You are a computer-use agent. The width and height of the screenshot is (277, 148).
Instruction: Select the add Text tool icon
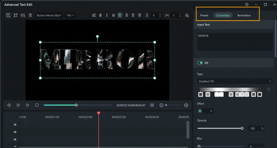point(8,15)
